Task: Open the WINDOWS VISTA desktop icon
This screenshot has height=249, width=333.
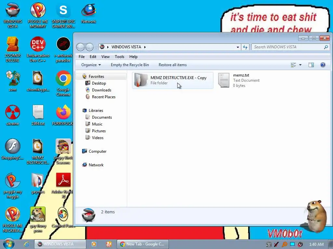Action: pos(13,15)
